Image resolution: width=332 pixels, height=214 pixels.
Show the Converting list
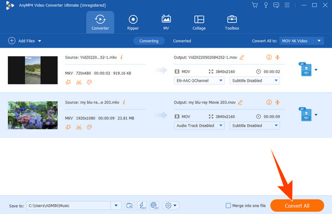point(149,41)
